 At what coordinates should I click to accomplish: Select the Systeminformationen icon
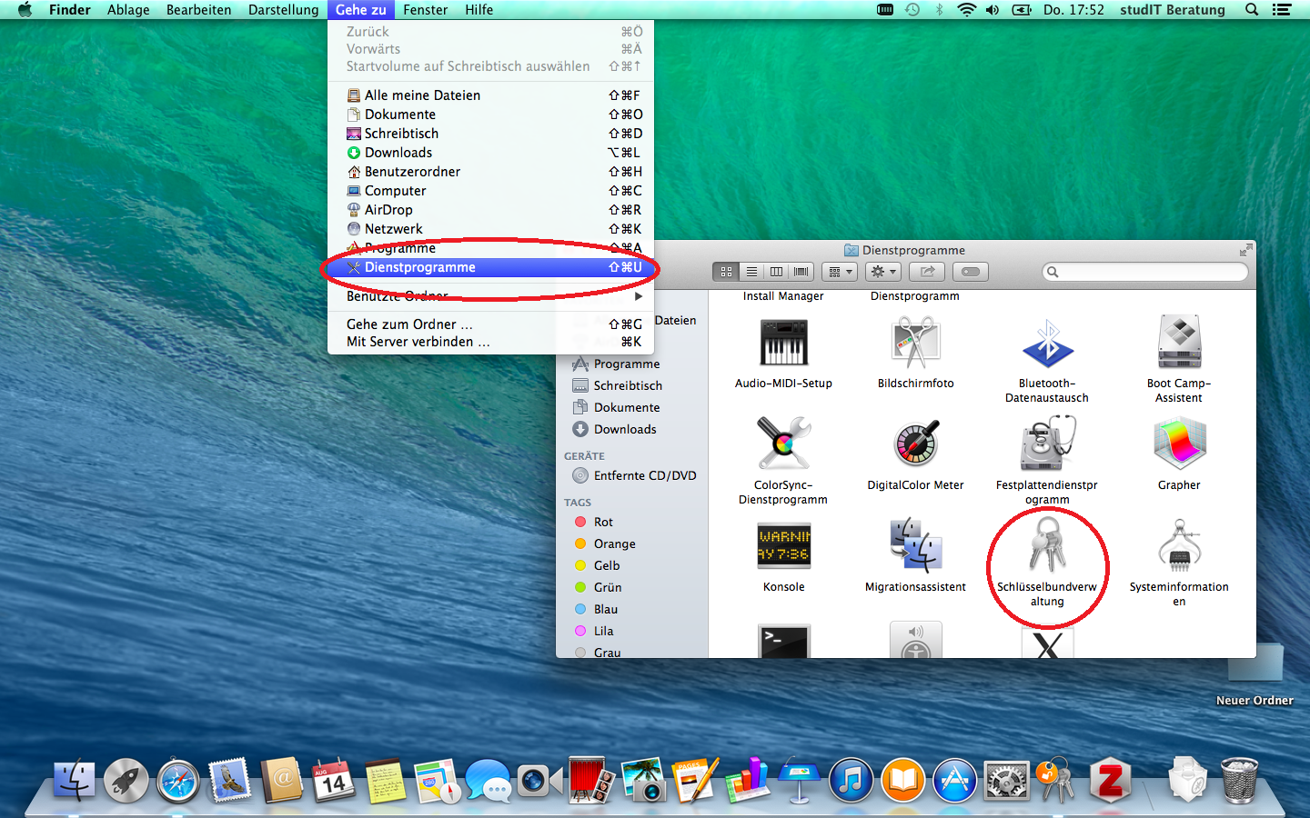click(x=1179, y=544)
